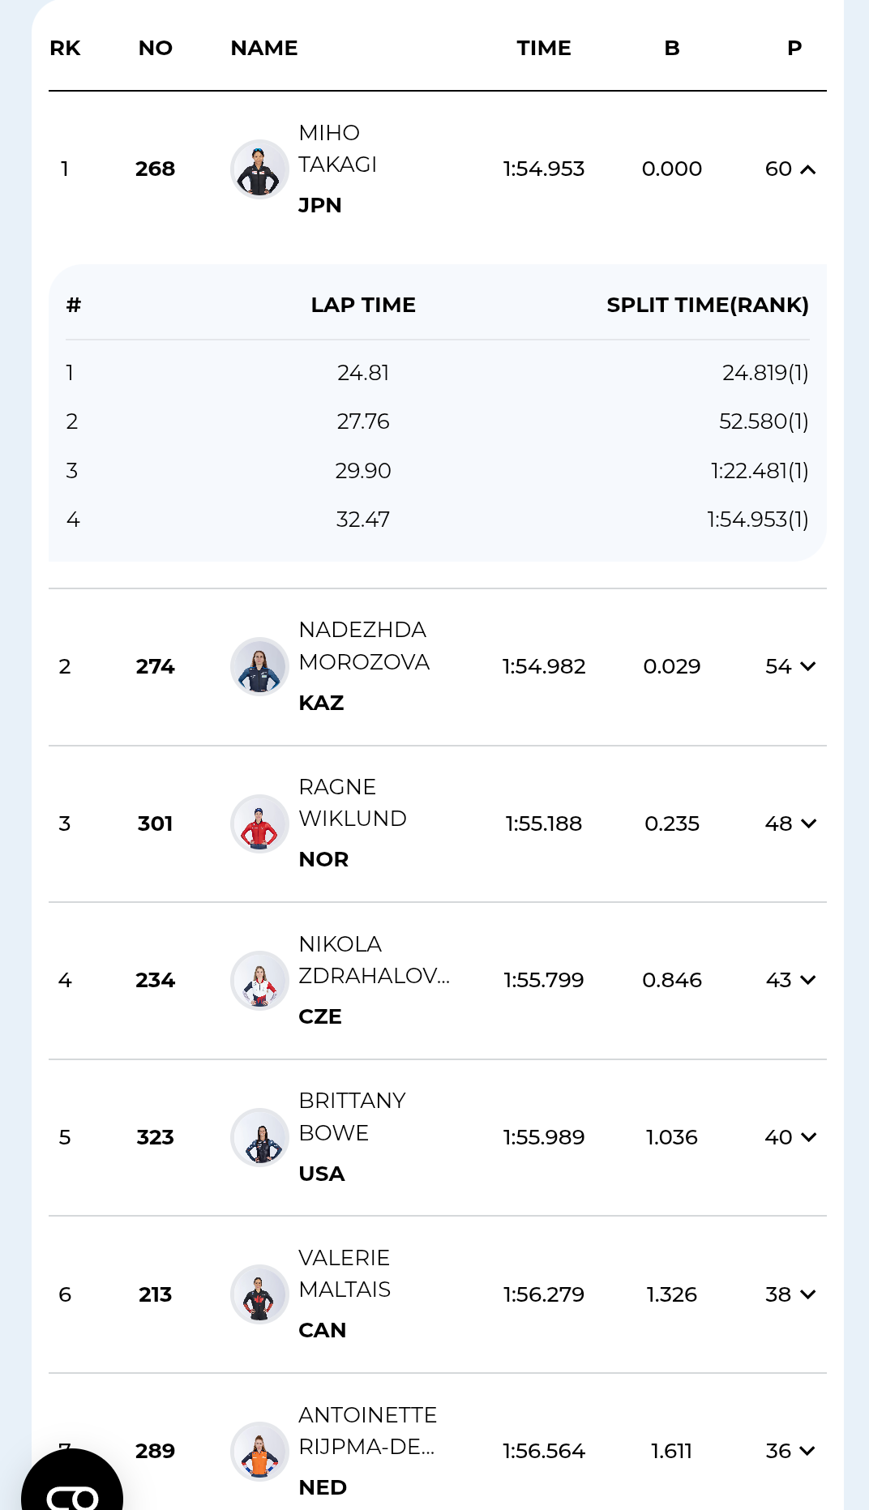This screenshot has width=869, height=1510.
Task: Click the TIME column header
Action: (544, 49)
